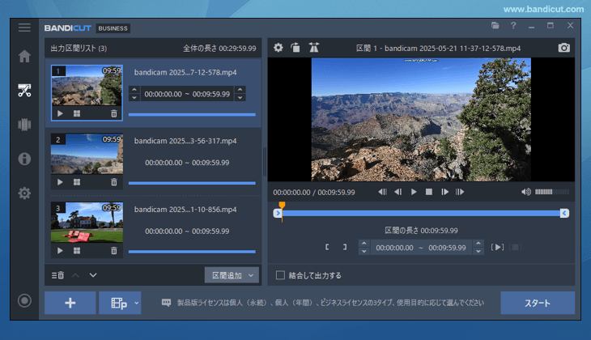
Task: Click the blue segment timeline bar
Action: (x=421, y=214)
